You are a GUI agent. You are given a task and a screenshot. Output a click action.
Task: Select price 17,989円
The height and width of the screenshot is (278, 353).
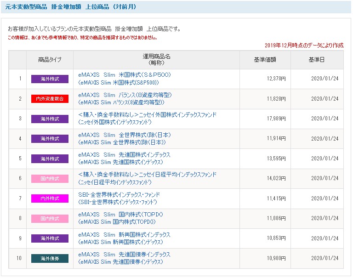(276, 119)
